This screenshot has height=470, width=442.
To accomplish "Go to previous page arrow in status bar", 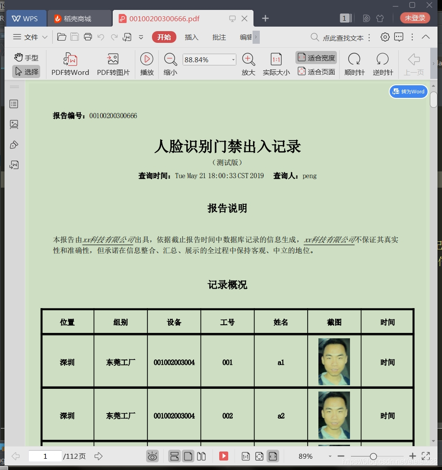I will click(16, 456).
